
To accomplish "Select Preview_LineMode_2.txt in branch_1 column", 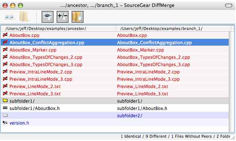I will [143, 87].
